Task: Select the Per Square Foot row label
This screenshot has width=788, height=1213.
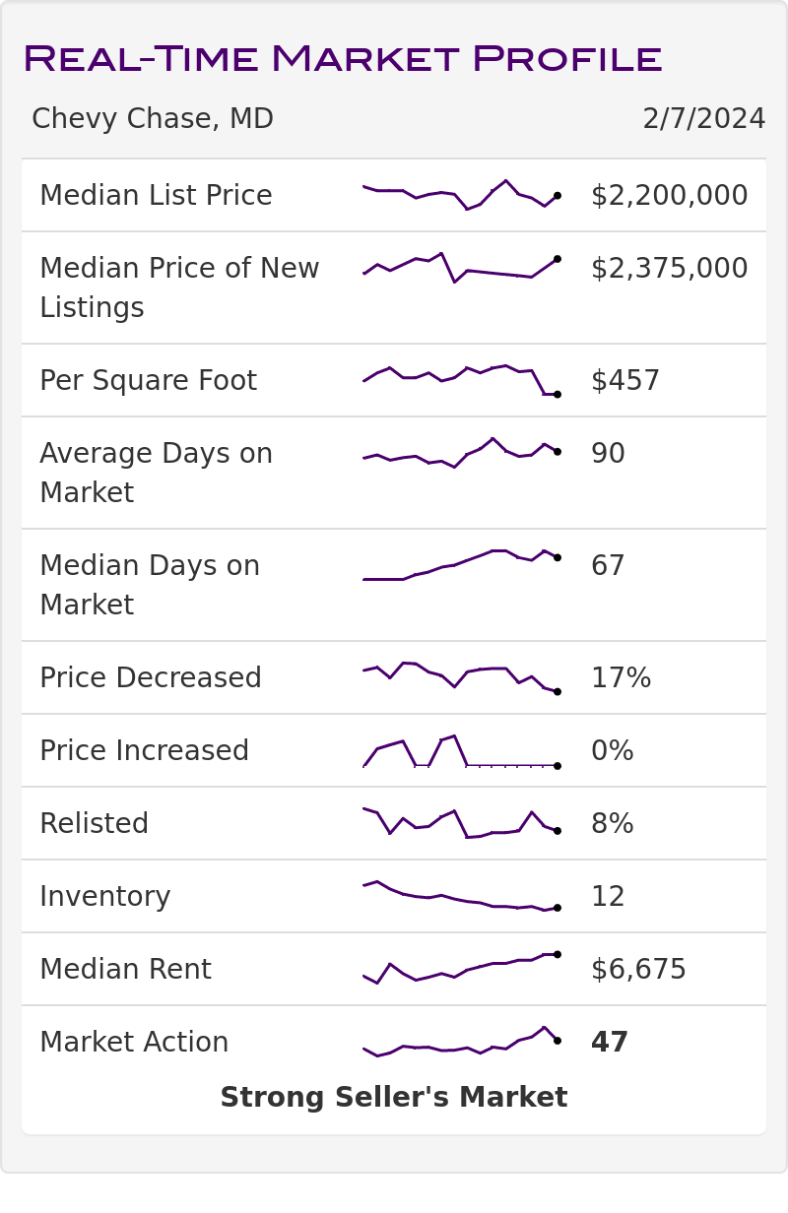Action: pos(148,381)
